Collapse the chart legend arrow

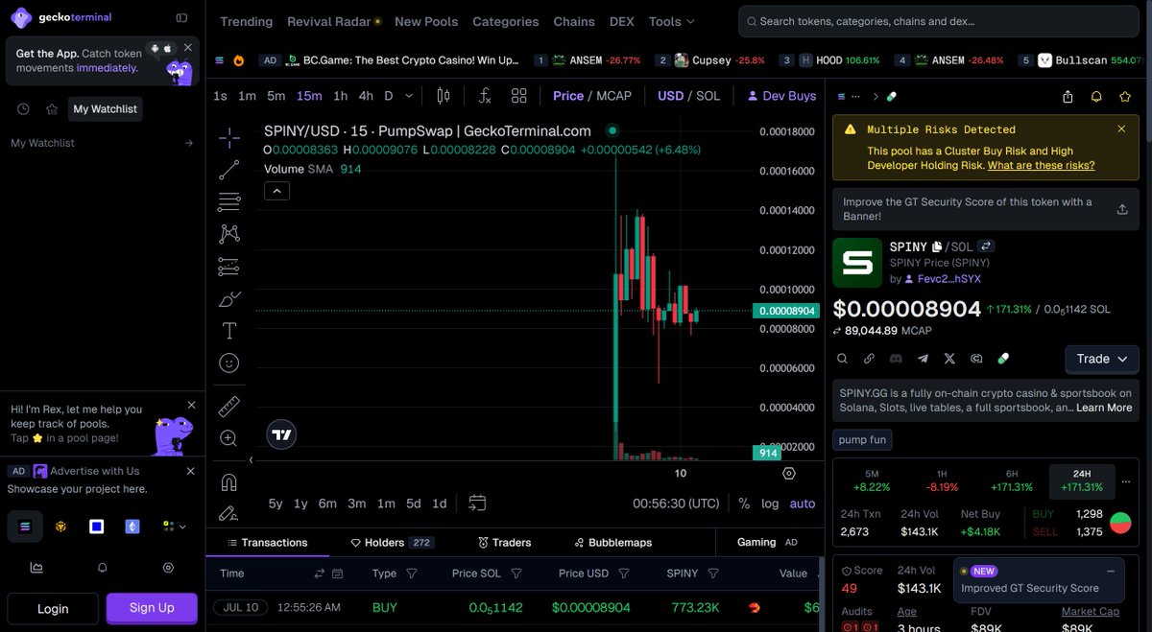tap(276, 191)
